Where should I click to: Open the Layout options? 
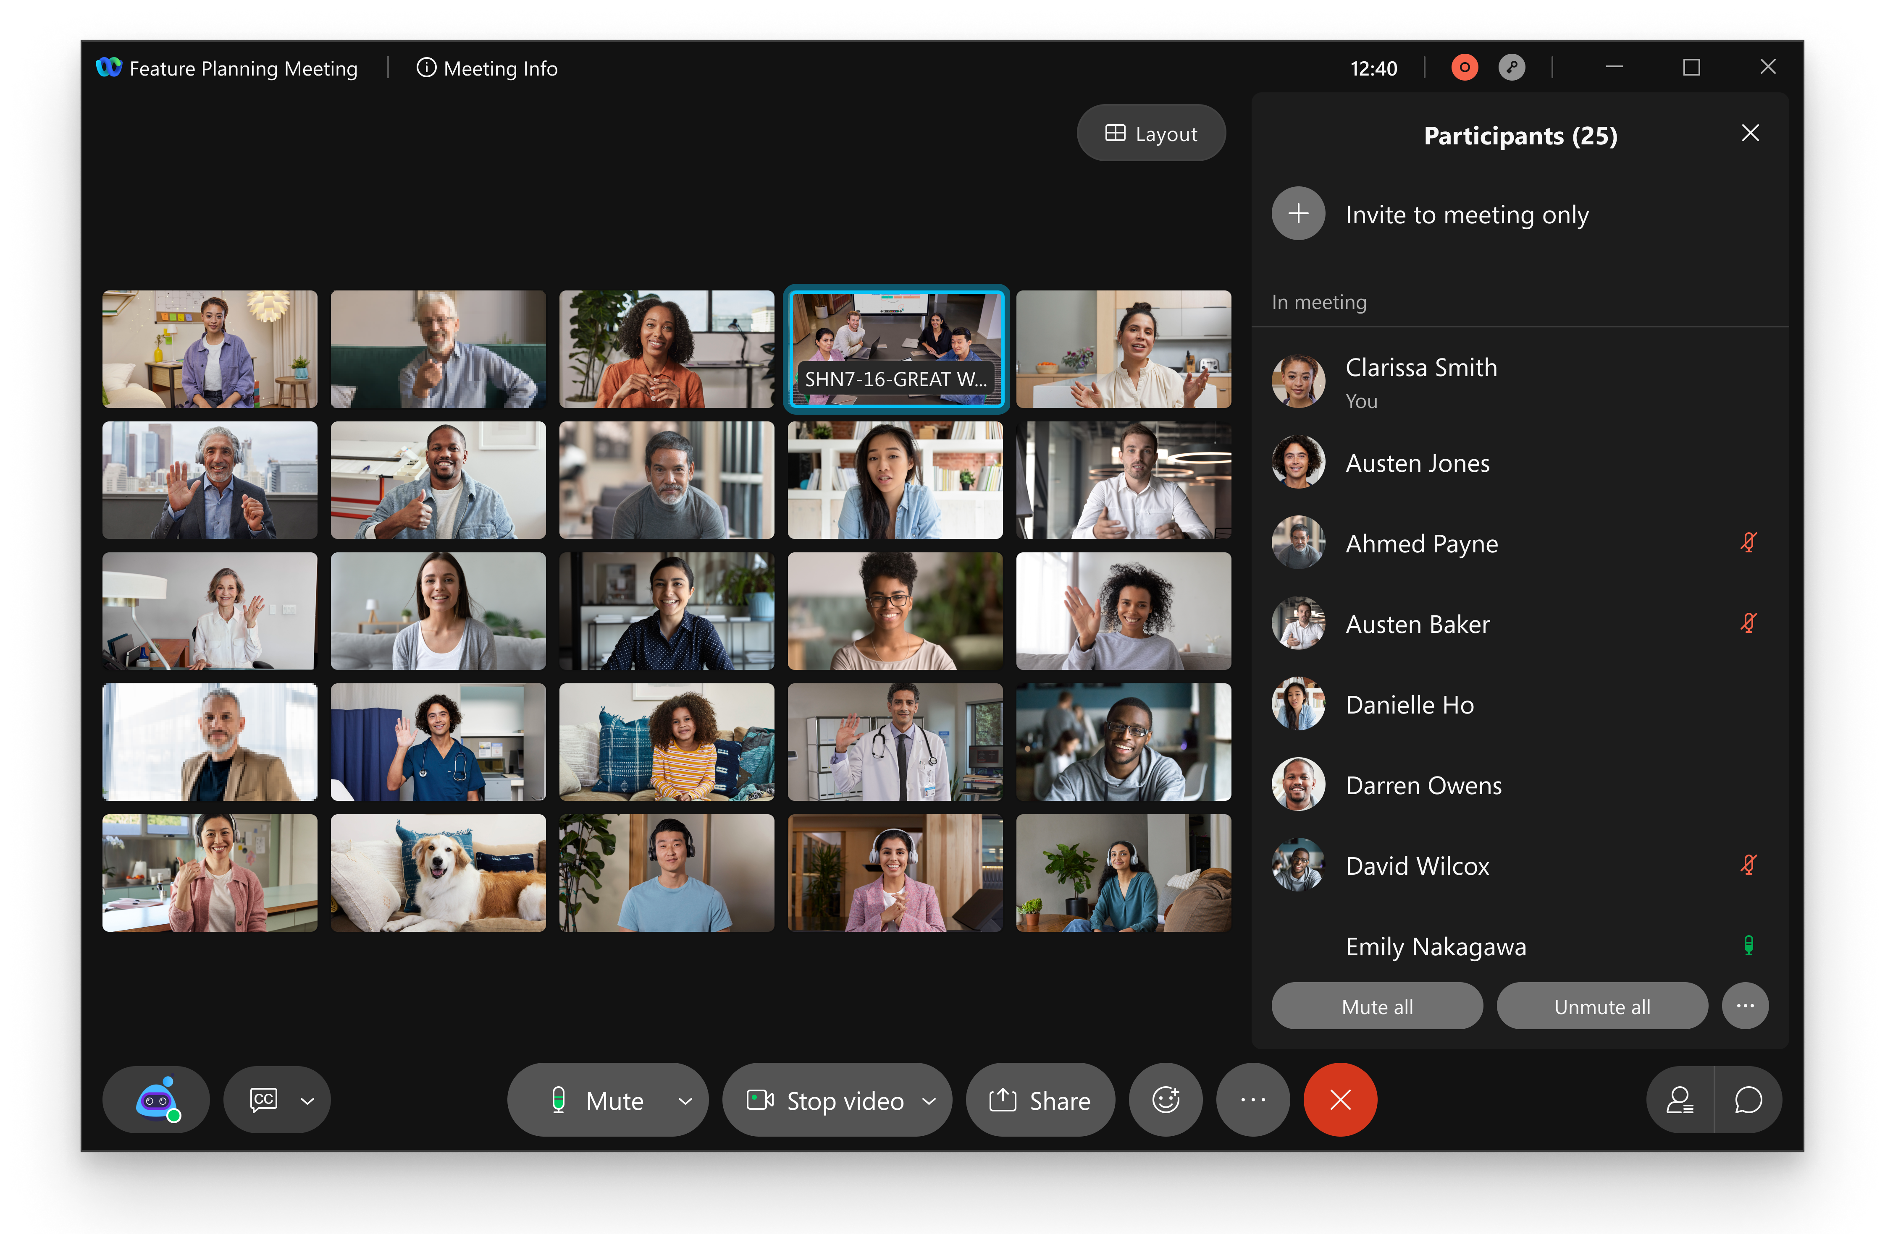(x=1151, y=133)
